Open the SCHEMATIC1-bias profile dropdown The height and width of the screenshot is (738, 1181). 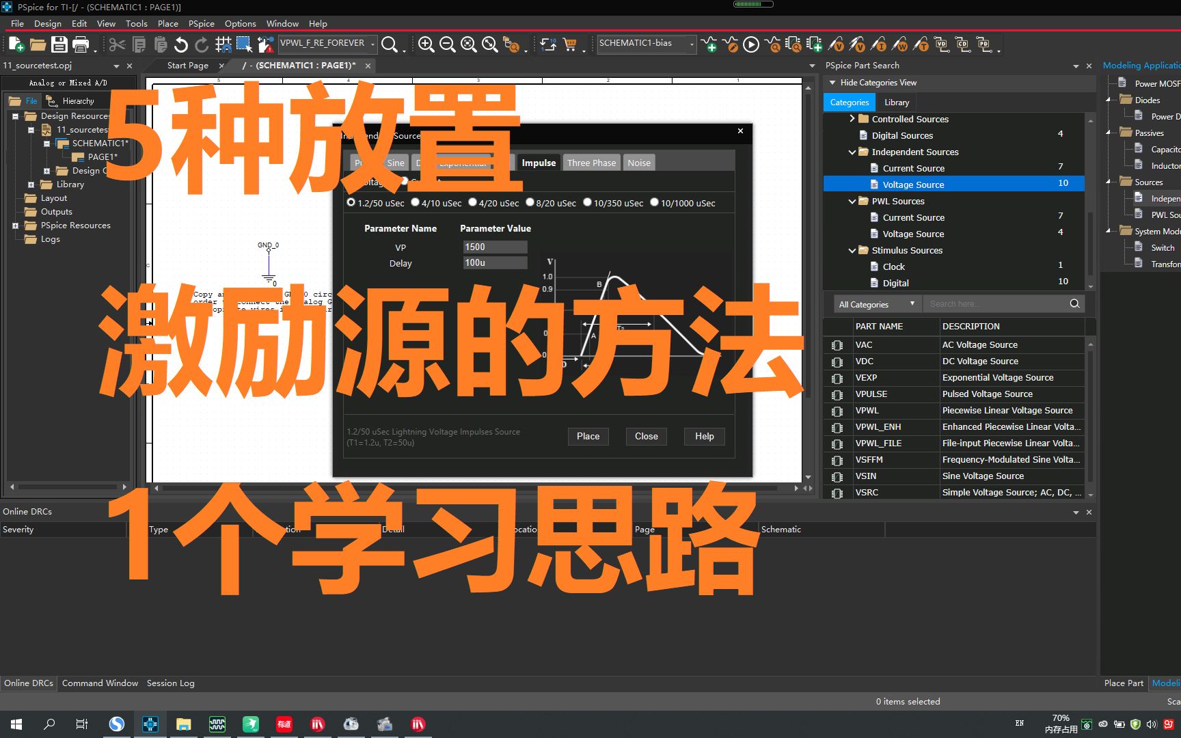[692, 44]
